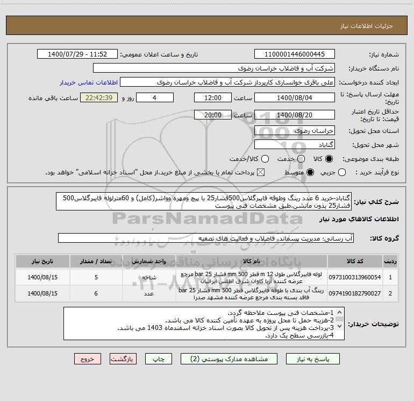Click quantity 5 in row 1
Viewport: 414px width, 401px height.
tap(96, 277)
